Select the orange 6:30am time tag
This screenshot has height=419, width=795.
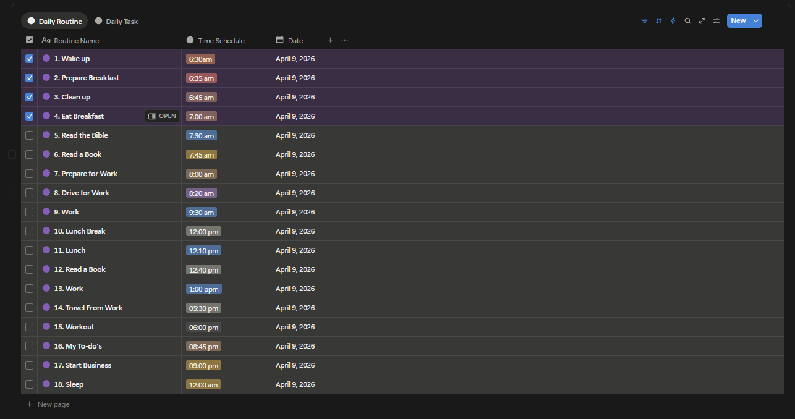point(201,58)
